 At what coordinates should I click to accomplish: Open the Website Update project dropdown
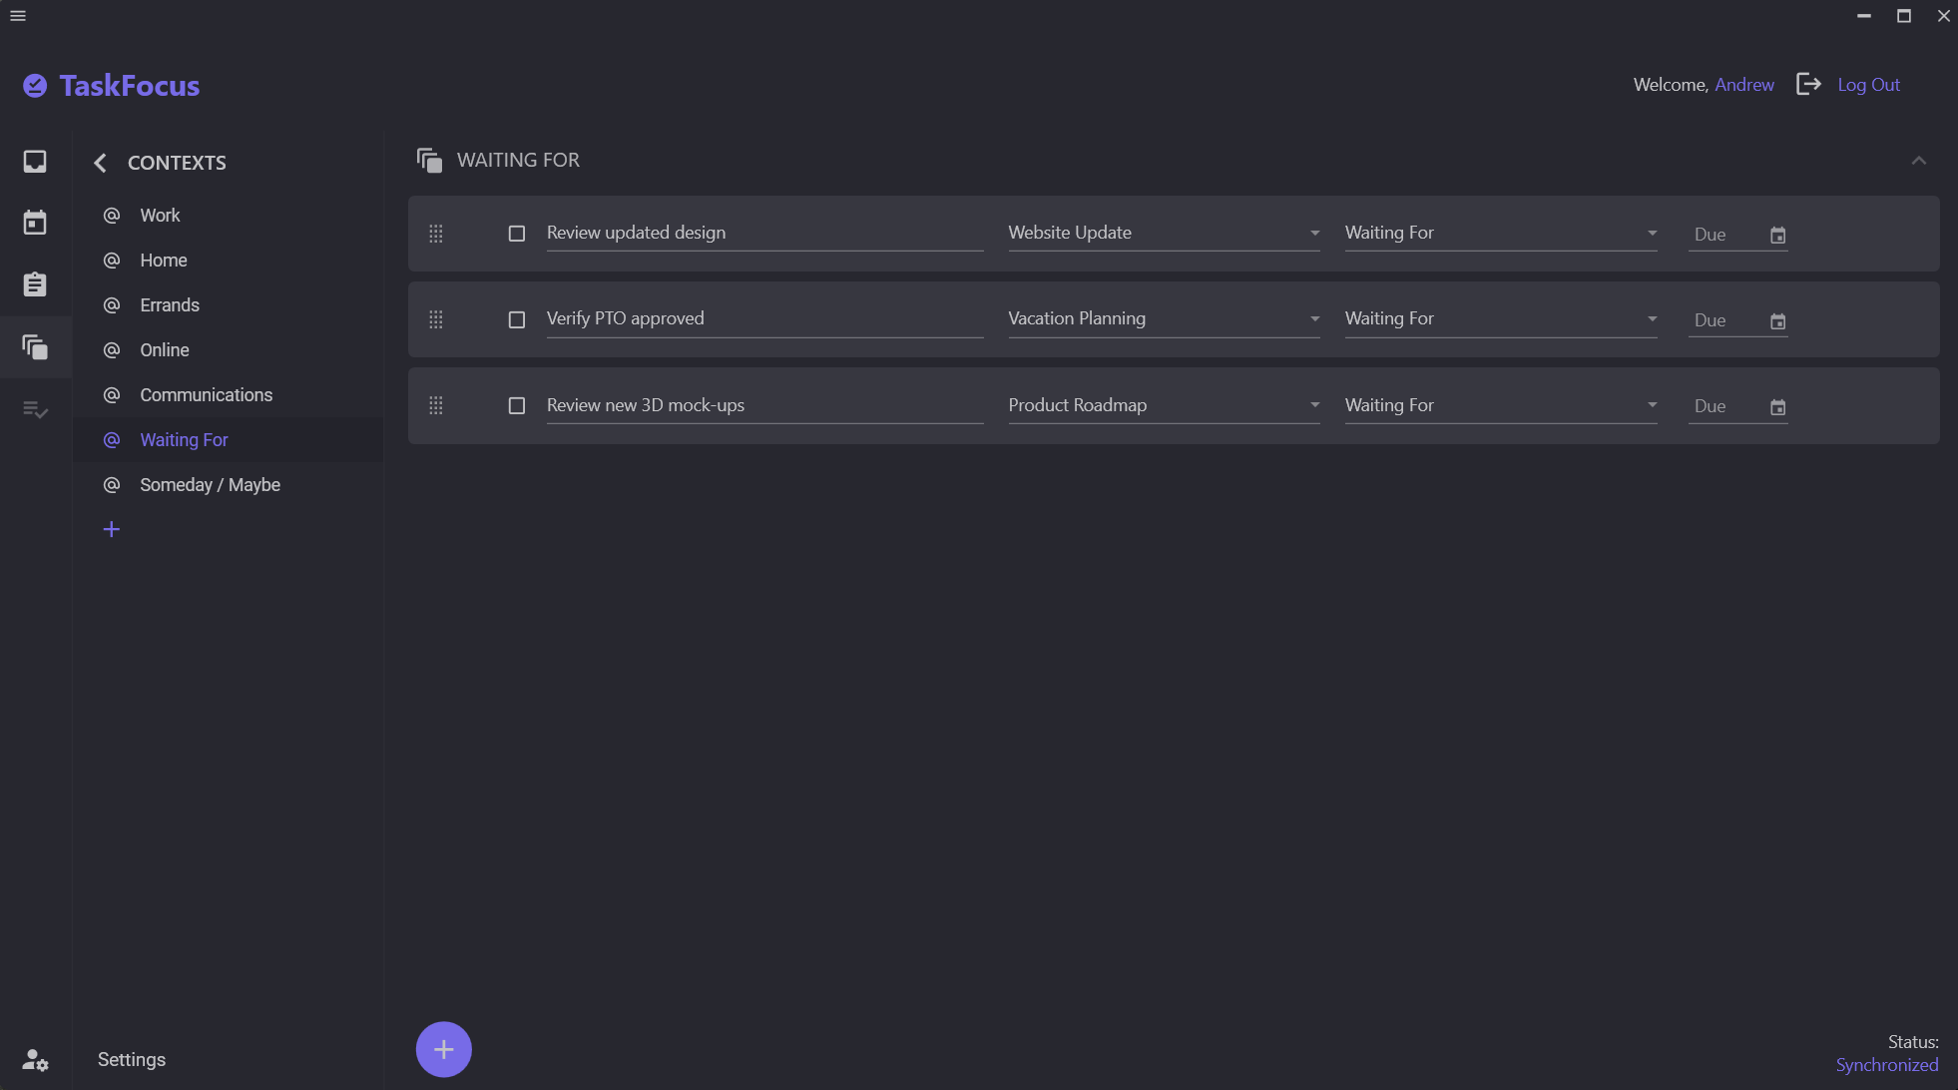click(x=1163, y=233)
